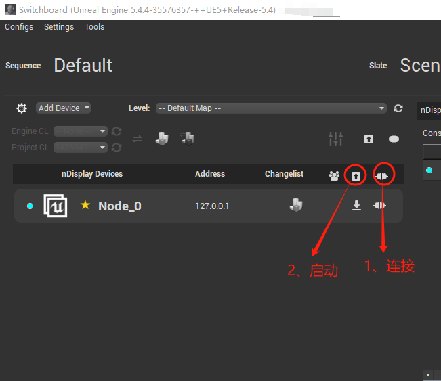Connect all nDisplay devices in header row

point(381,176)
